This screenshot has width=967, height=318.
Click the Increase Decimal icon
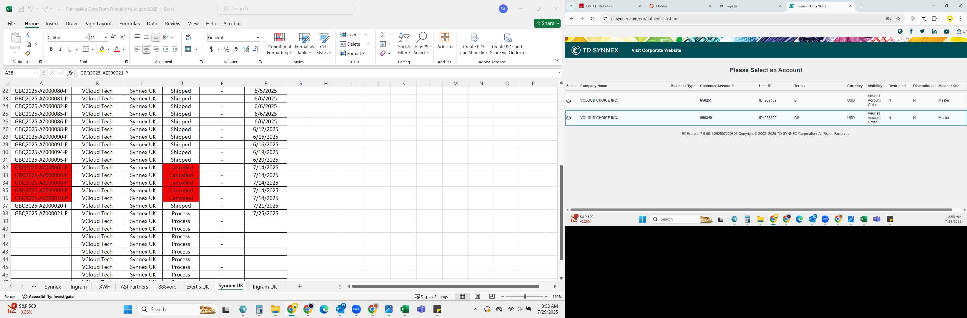(x=246, y=49)
